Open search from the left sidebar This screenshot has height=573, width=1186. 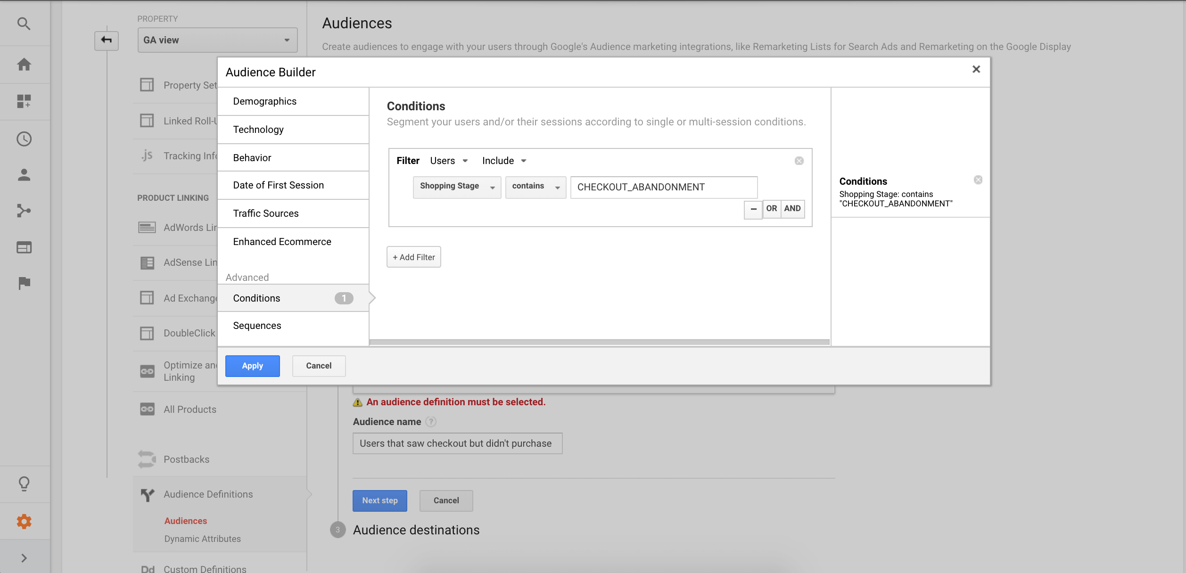tap(24, 24)
